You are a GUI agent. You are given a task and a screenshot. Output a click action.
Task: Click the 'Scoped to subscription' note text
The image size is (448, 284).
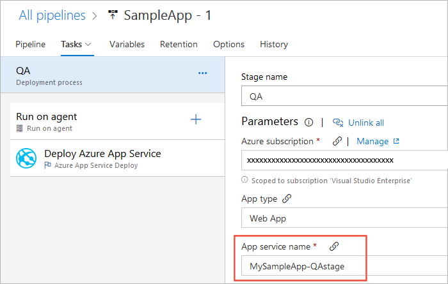pos(332,181)
